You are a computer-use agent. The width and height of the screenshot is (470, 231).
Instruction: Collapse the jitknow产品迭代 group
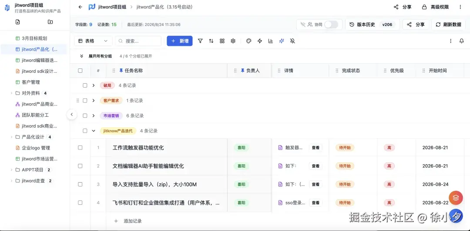pos(94,131)
